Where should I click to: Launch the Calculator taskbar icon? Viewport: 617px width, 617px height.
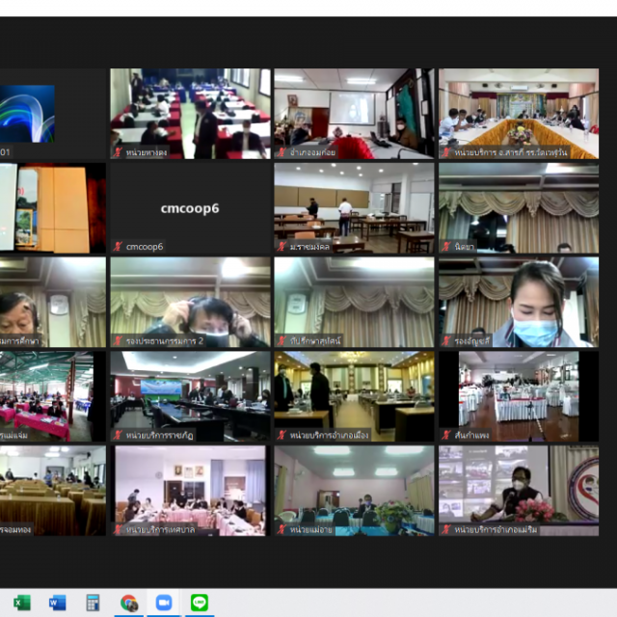coord(93,603)
